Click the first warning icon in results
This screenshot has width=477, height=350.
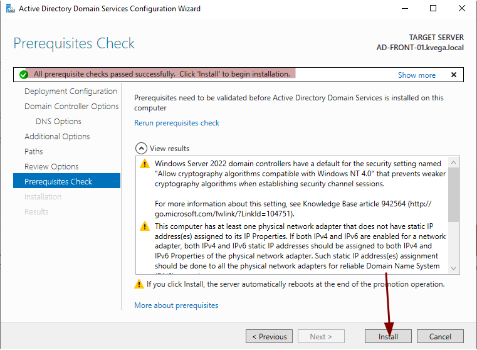point(145,164)
